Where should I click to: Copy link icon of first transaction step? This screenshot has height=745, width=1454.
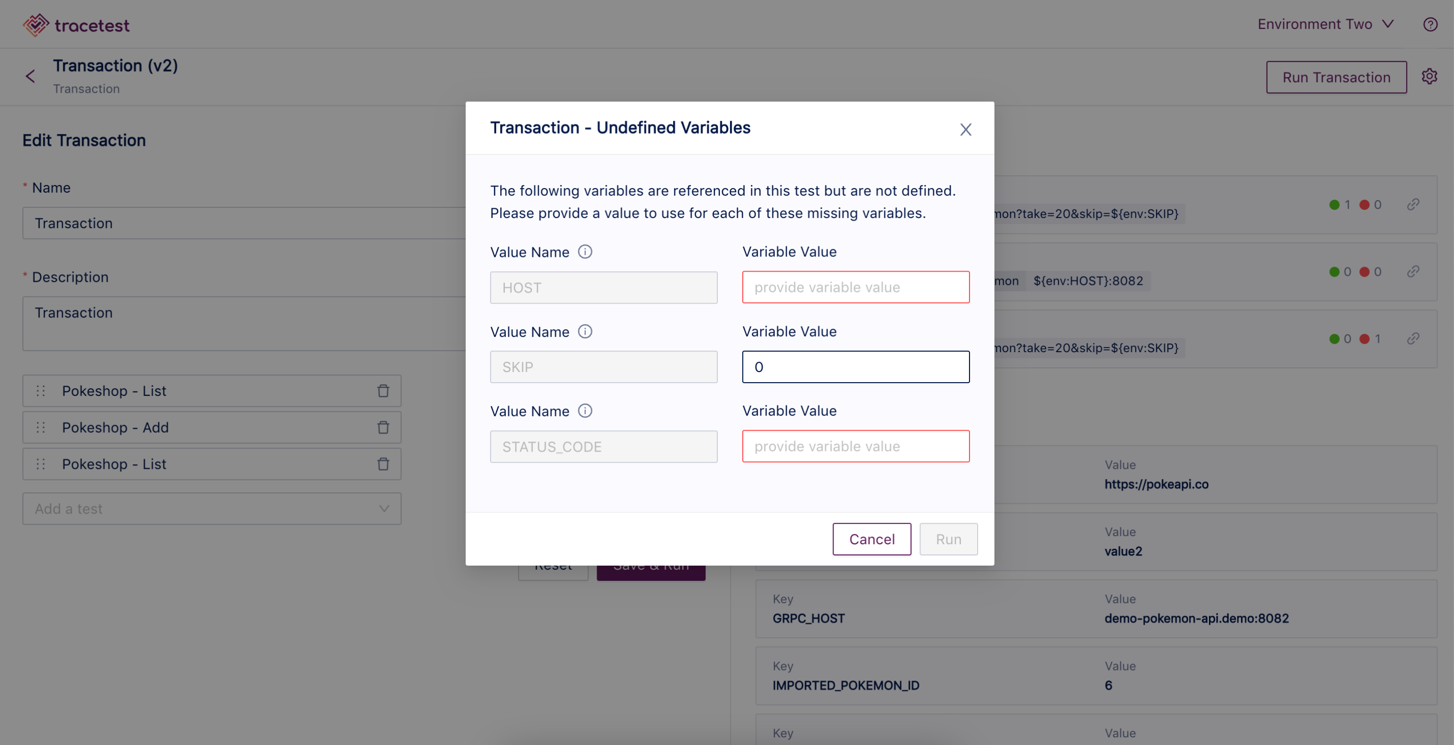coord(1413,204)
